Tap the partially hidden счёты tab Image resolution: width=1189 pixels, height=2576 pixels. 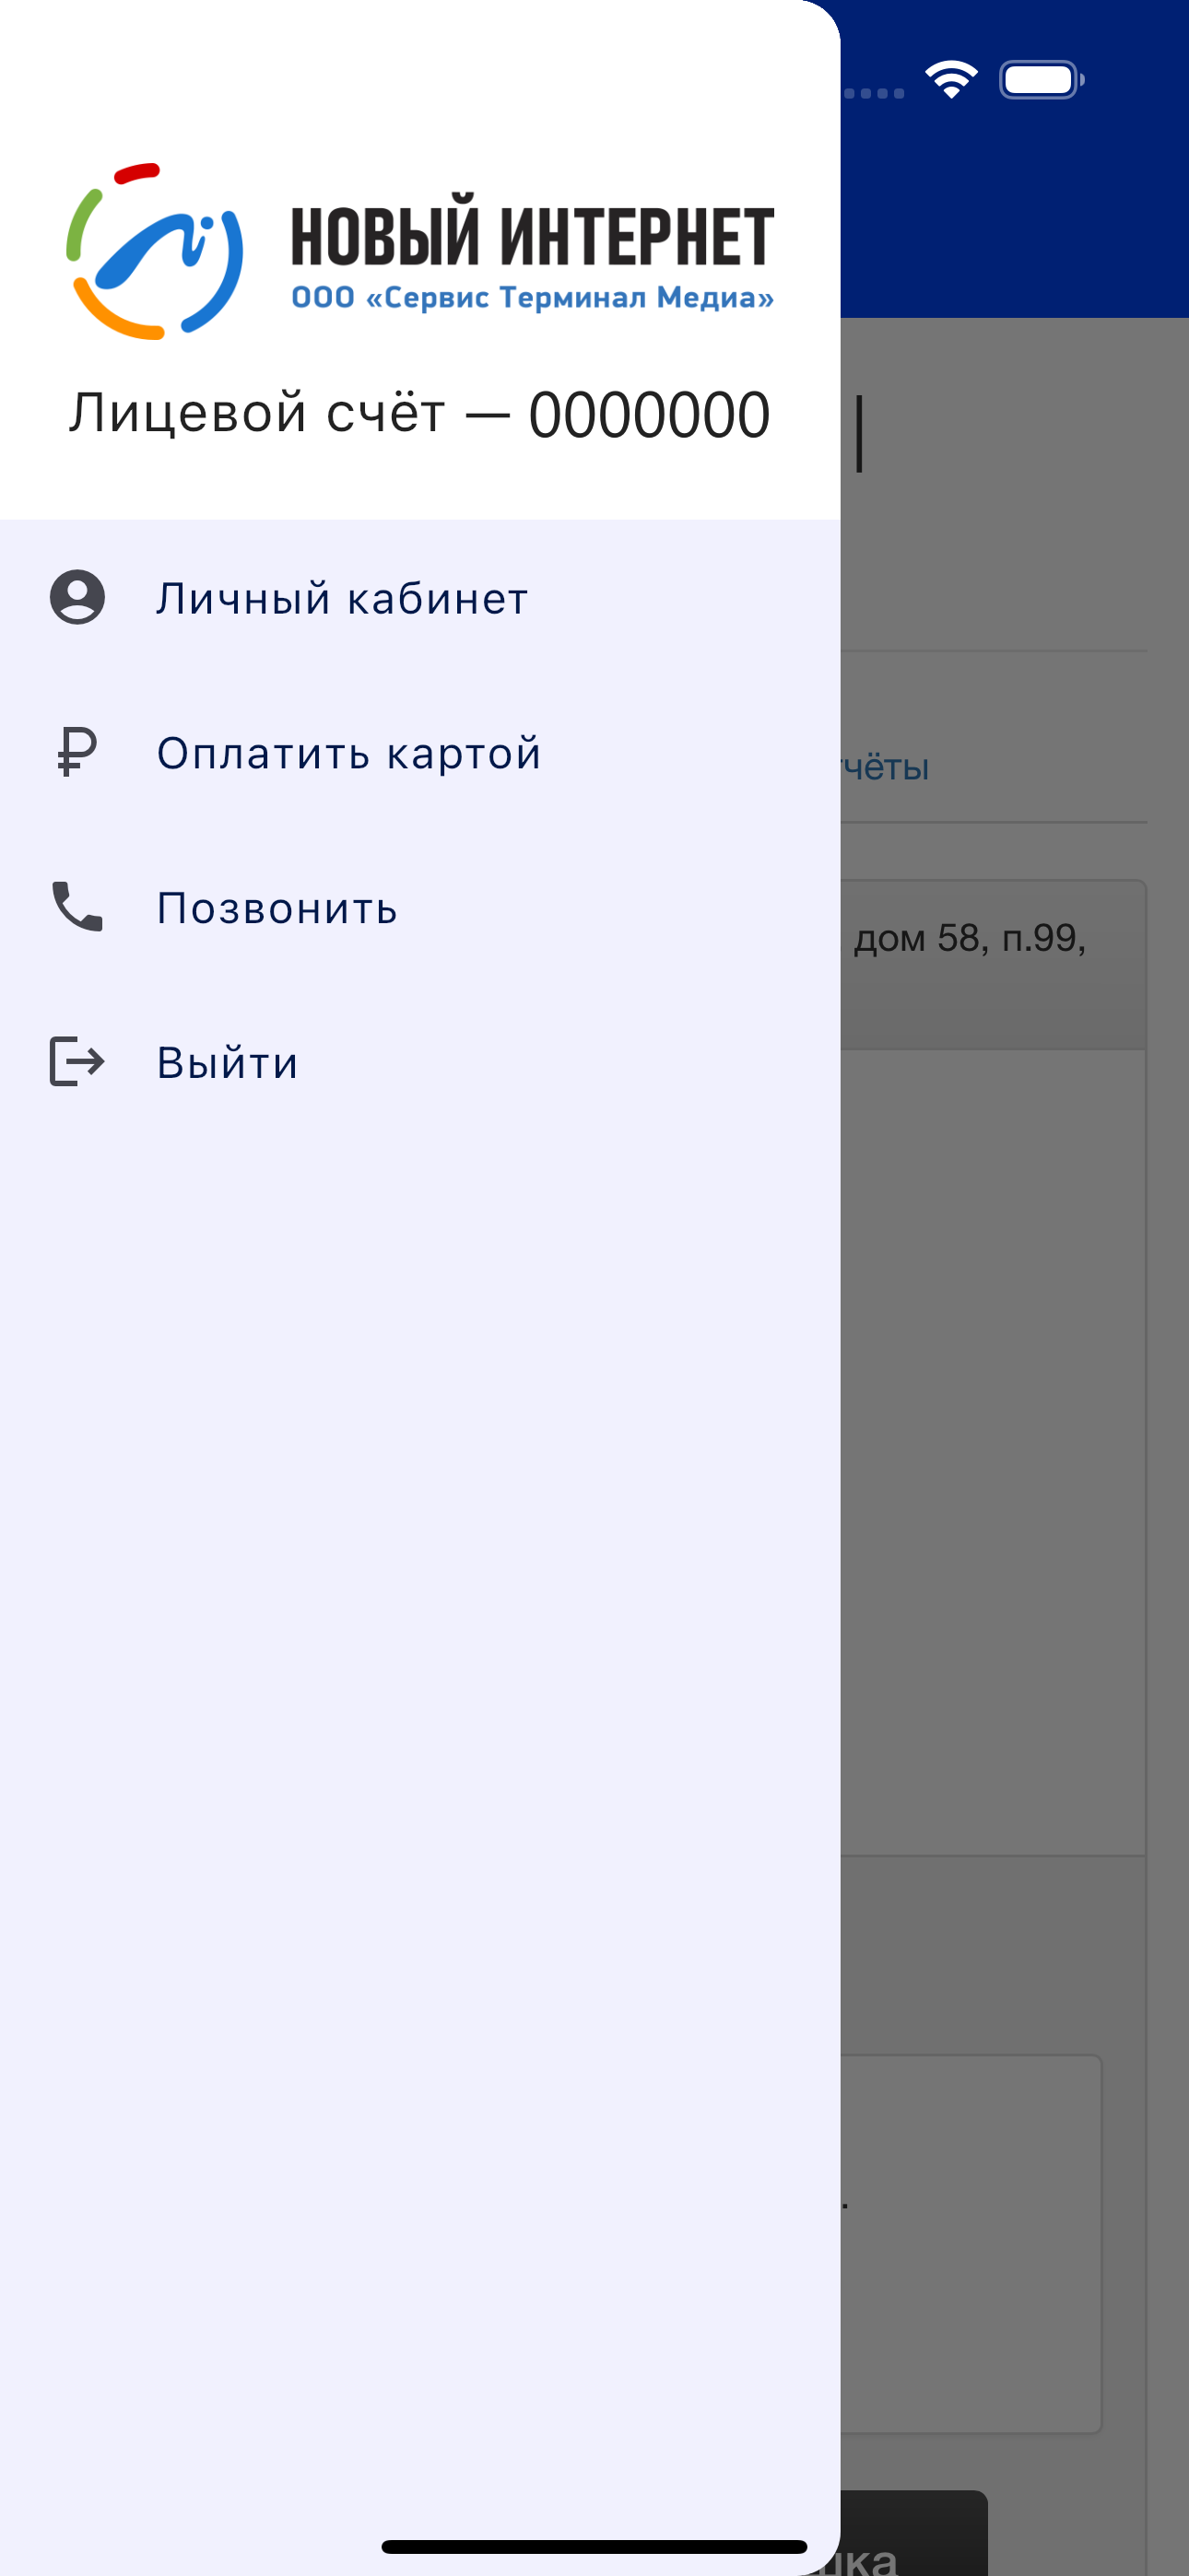tap(885, 767)
